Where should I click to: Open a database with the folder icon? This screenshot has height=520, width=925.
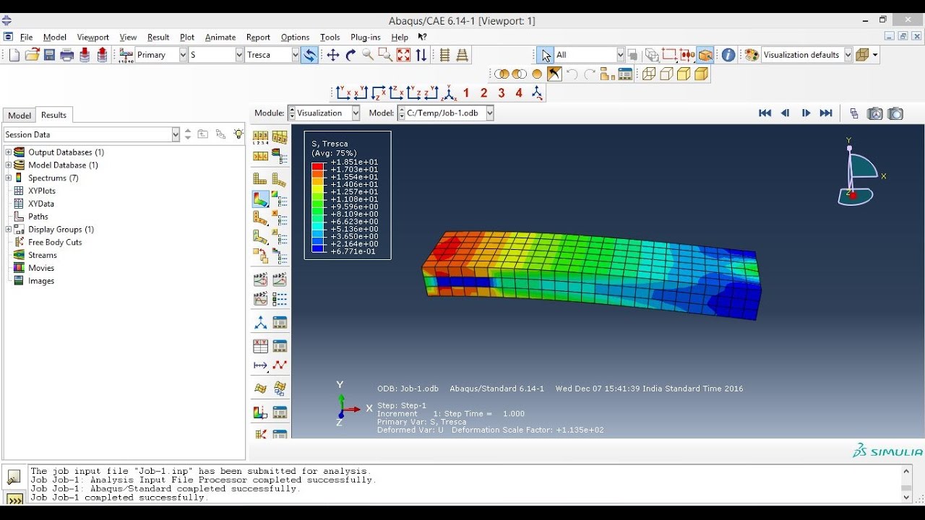click(32, 55)
